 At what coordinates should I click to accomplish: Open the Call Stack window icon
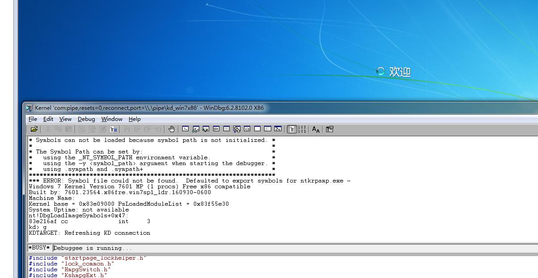click(x=237, y=129)
